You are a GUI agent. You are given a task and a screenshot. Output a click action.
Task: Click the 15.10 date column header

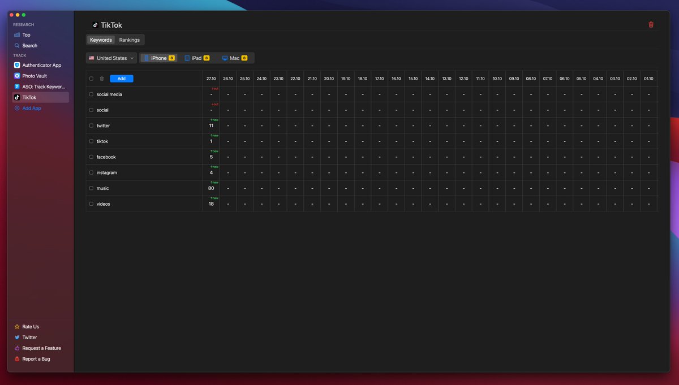coord(413,79)
